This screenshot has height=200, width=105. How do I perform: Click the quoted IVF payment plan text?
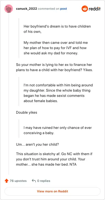click(56, 48)
